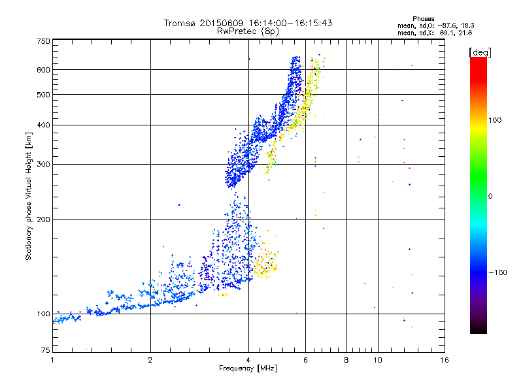Screen dimensions: 523x392
Task: Click the Stationary phase Virtual Height [km] label
Action: tap(28, 196)
